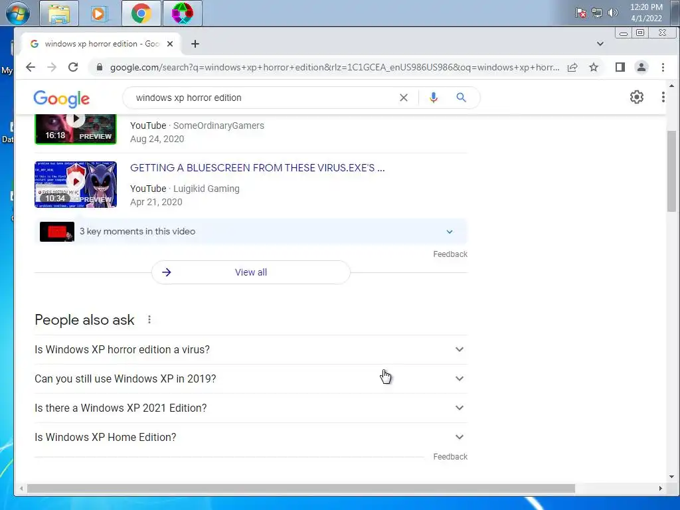Click the Apr 21, 2020 date text
Image resolution: width=680 pixels, height=510 pixels.
[x=156, y=202]
